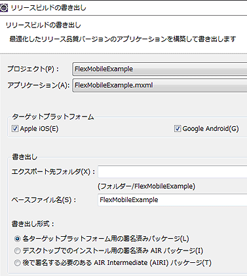Click the dialog title bar text
247x276 pixels.
[48, 8]
